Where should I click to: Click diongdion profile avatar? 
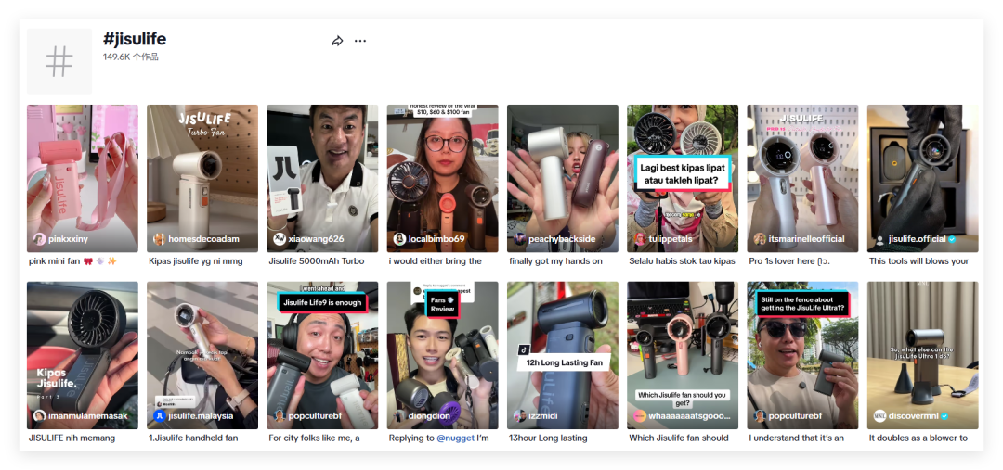click(x=399, y=415)
